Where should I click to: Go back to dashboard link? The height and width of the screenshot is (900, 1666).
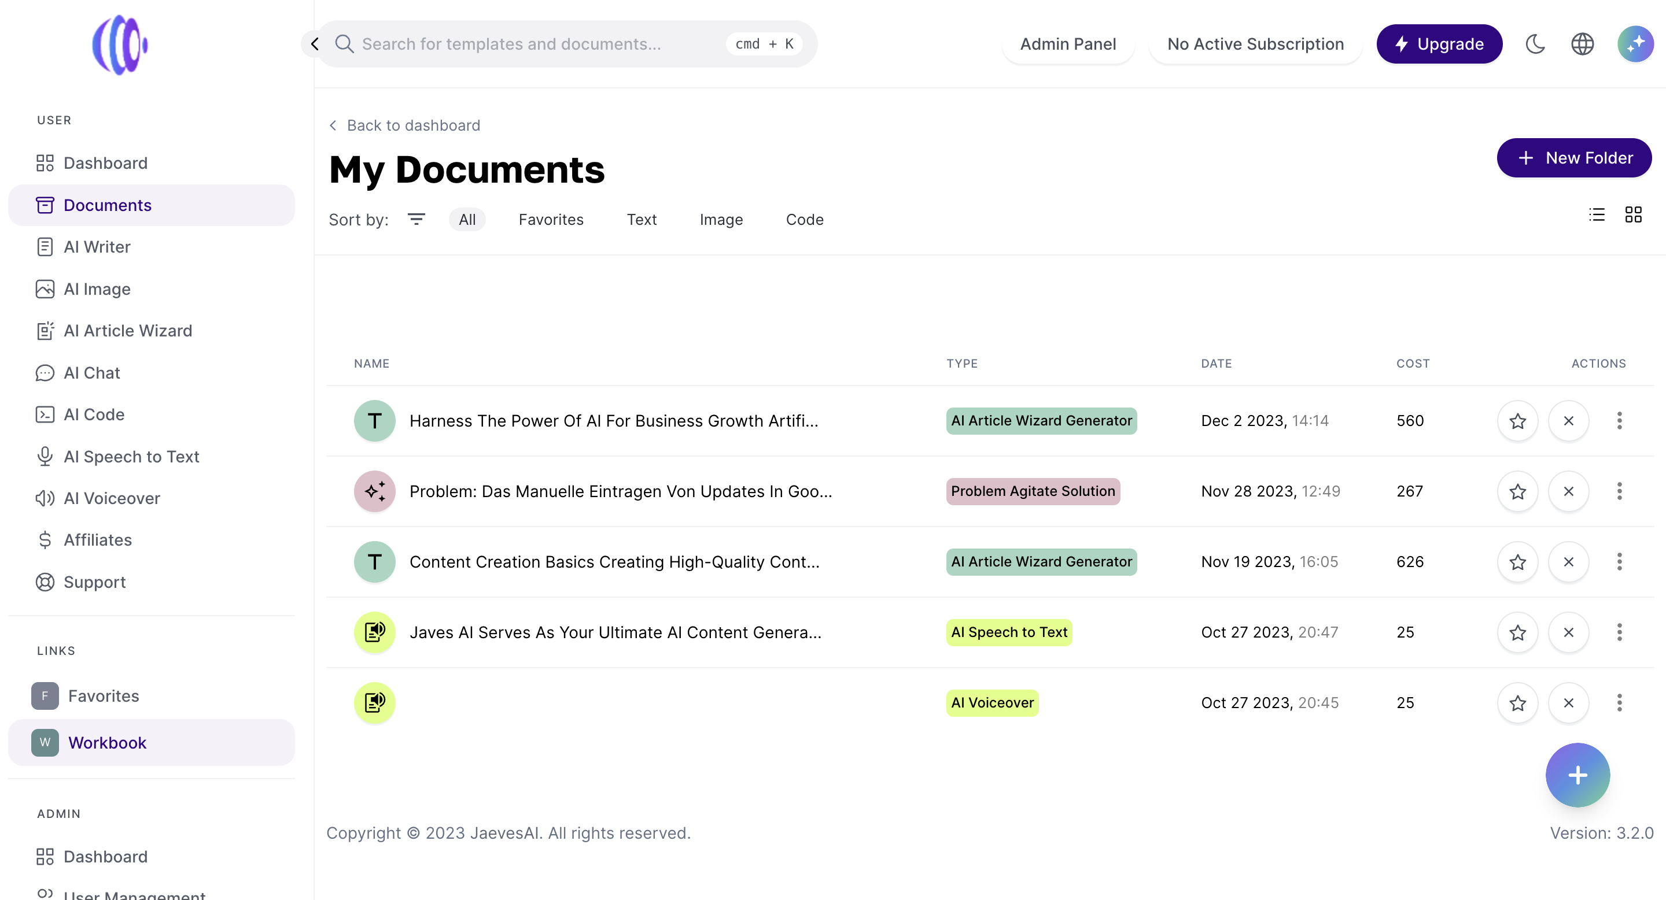(x=405, y=125)
